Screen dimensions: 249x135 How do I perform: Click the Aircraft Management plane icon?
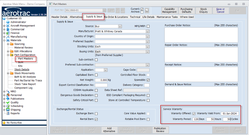(8, 26)
